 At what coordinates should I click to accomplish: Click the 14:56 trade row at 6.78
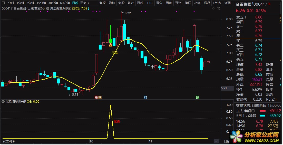[258, 126]
